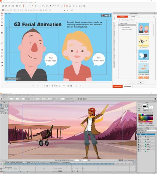Click the REC indicator on the stage

[106, 15]
